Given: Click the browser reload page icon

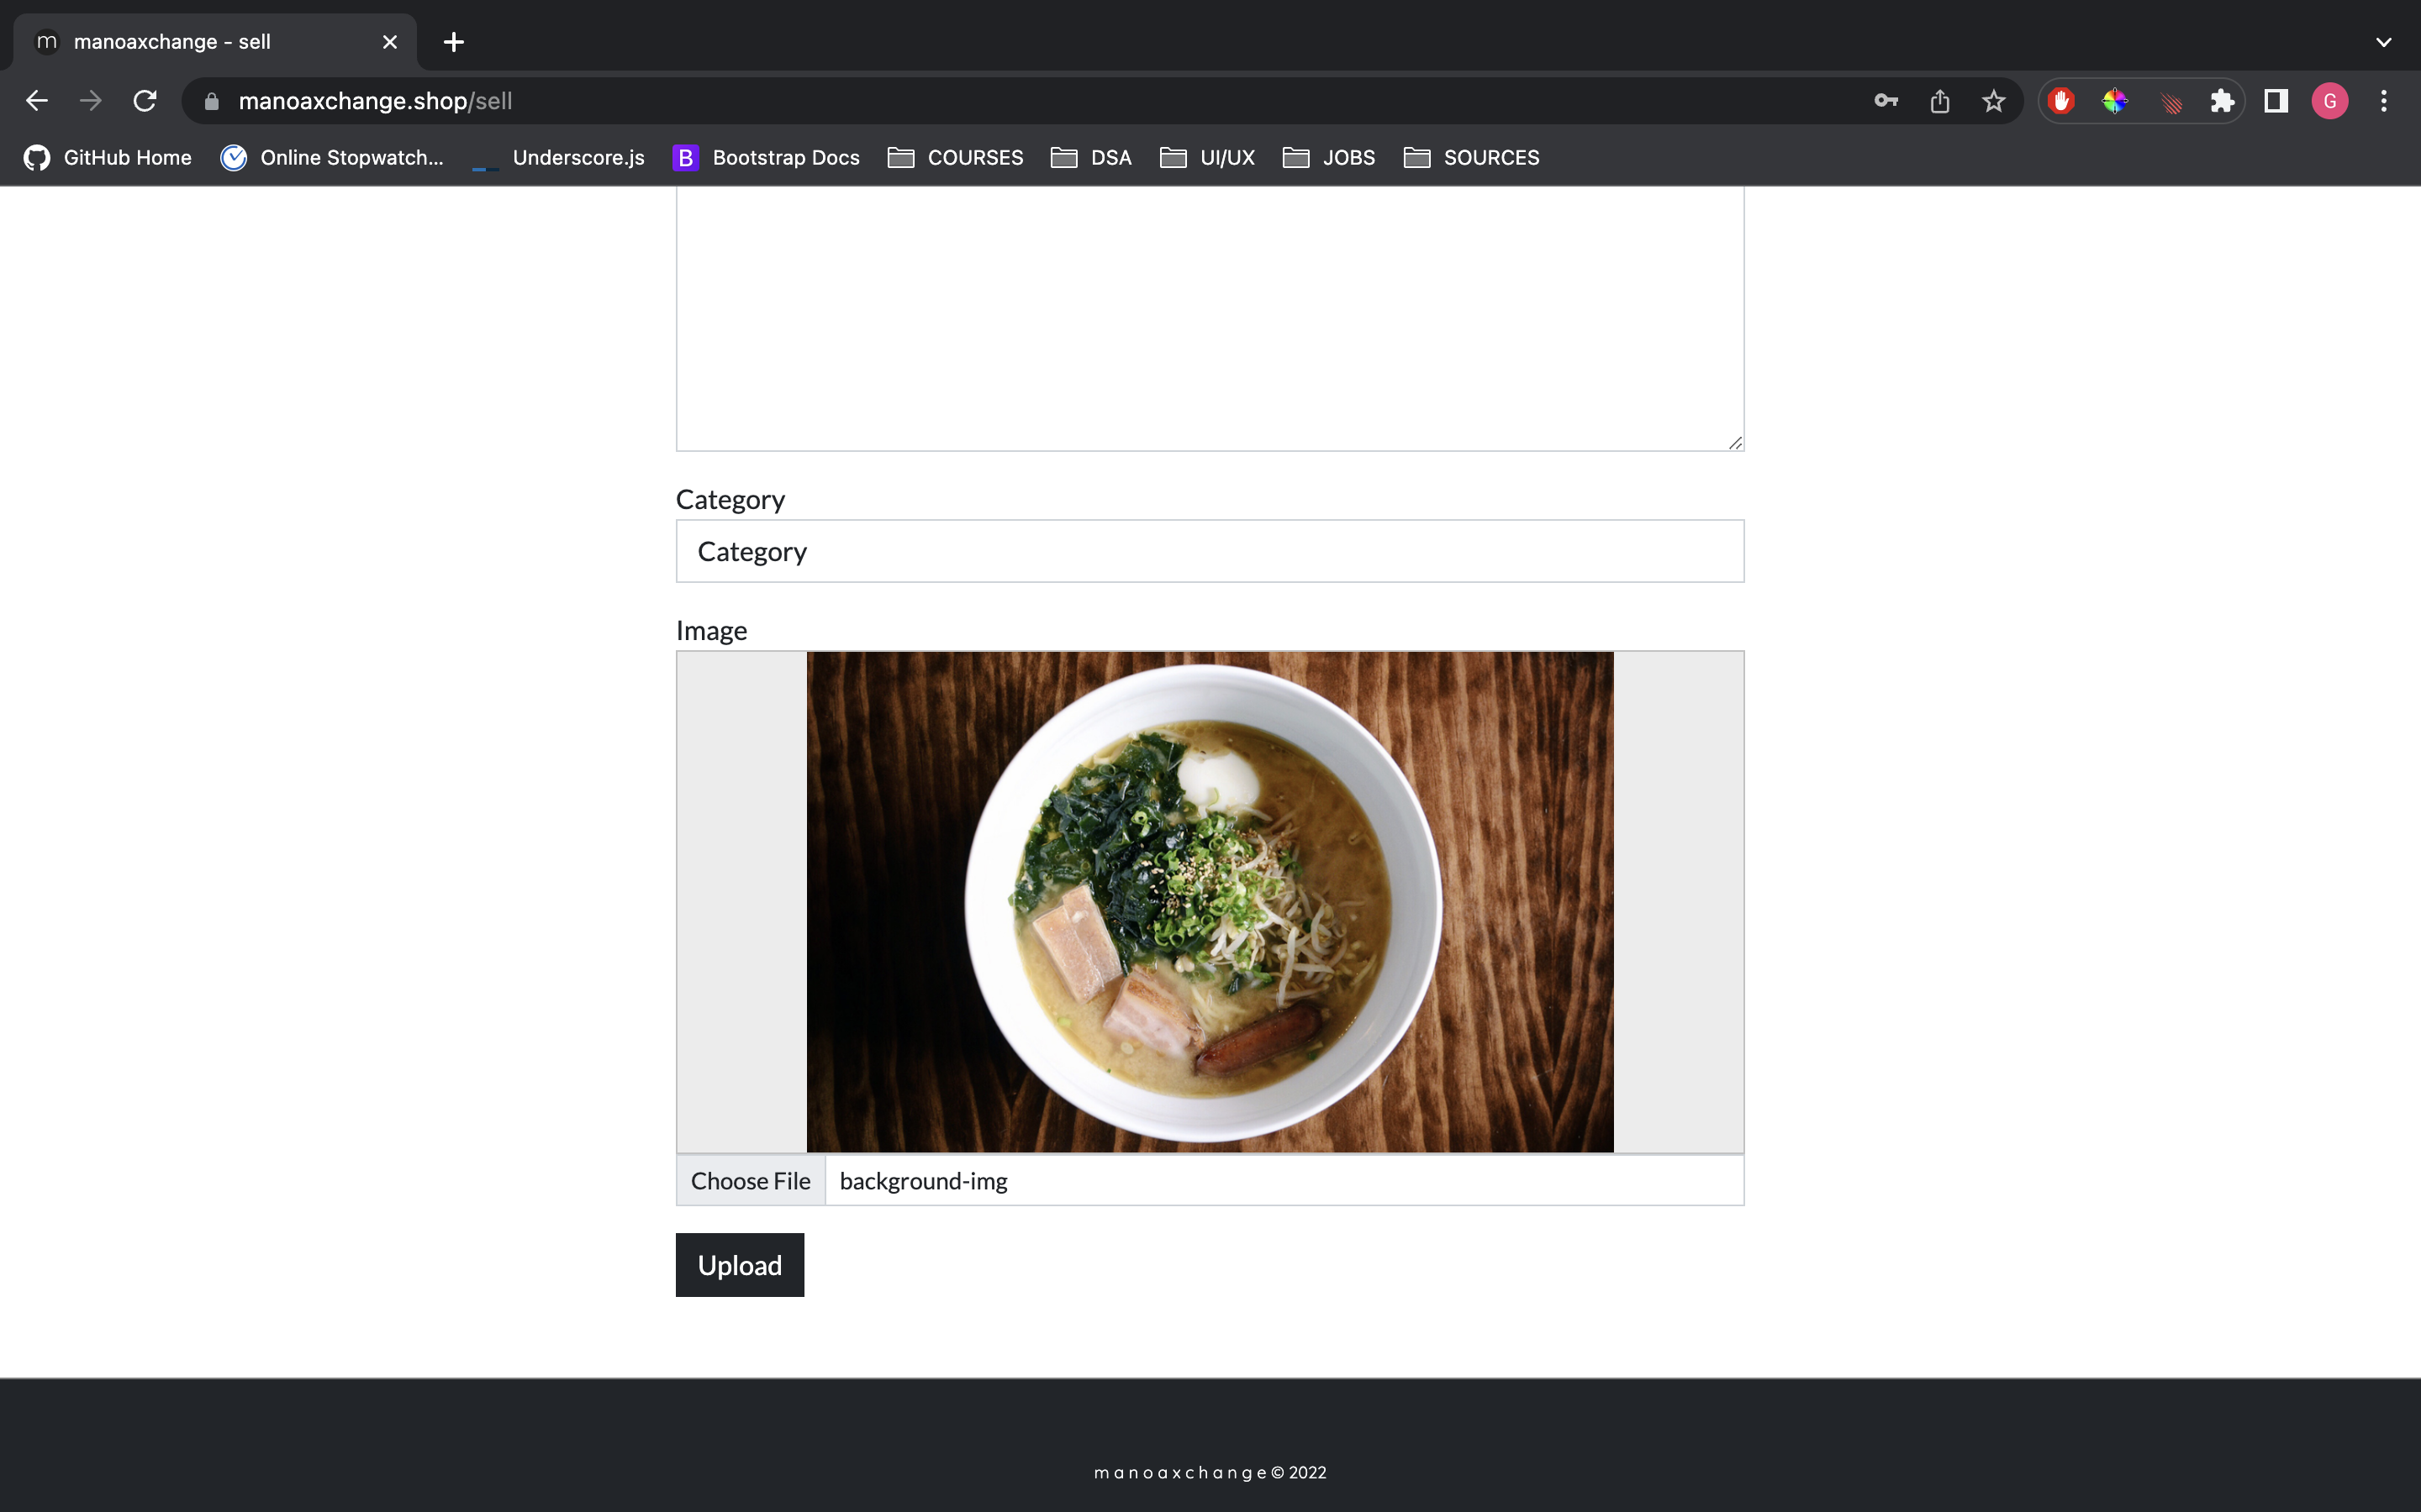Looking at the screenshot, I should [148, 101].
